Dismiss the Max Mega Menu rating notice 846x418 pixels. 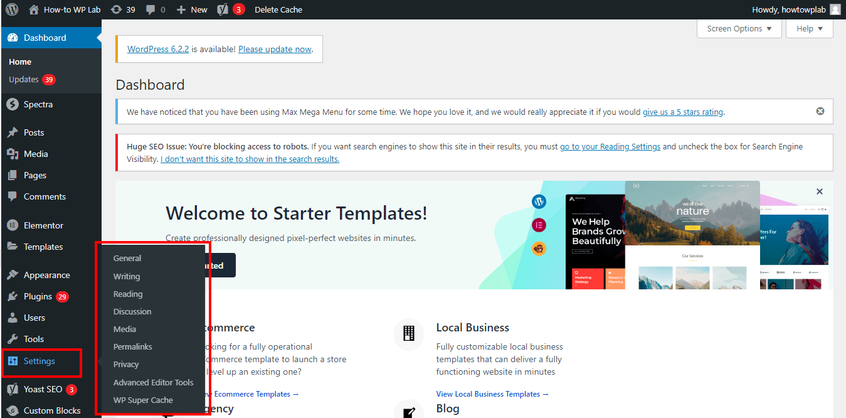(x=820, y=111)
